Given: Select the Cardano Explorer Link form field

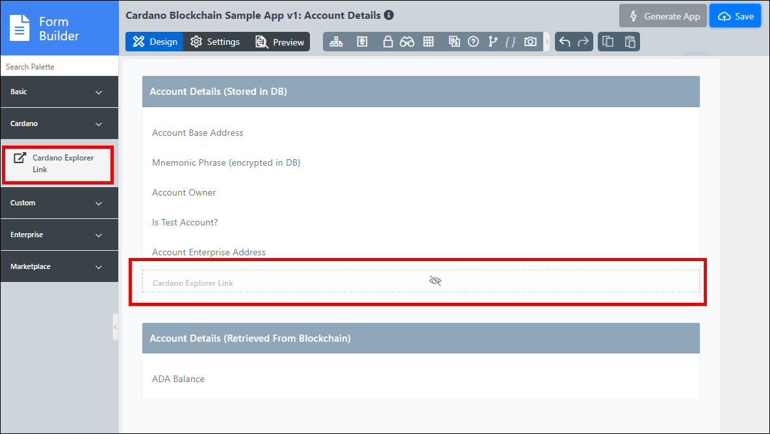Looking at the screenshot, I should coord(421,281).
